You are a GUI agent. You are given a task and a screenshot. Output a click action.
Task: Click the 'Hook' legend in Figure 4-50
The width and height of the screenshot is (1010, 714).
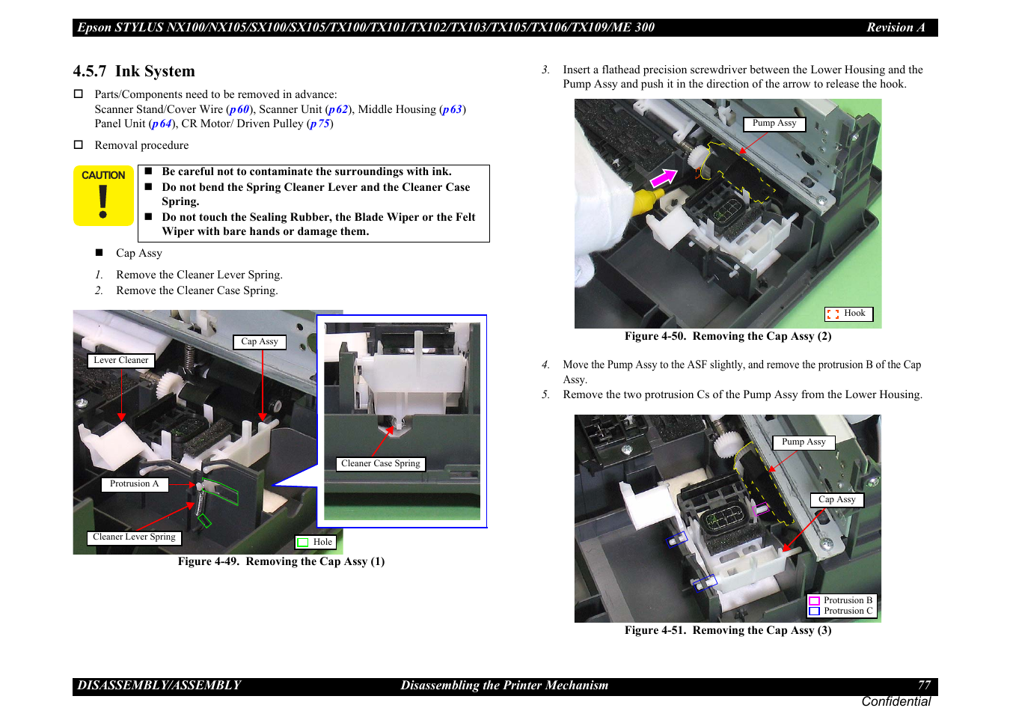click(x=848, y=314)
